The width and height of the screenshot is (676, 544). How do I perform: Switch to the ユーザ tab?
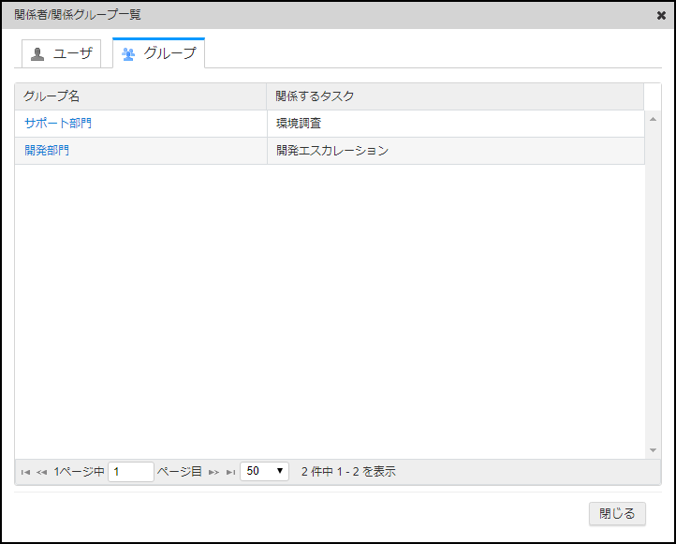62,53
